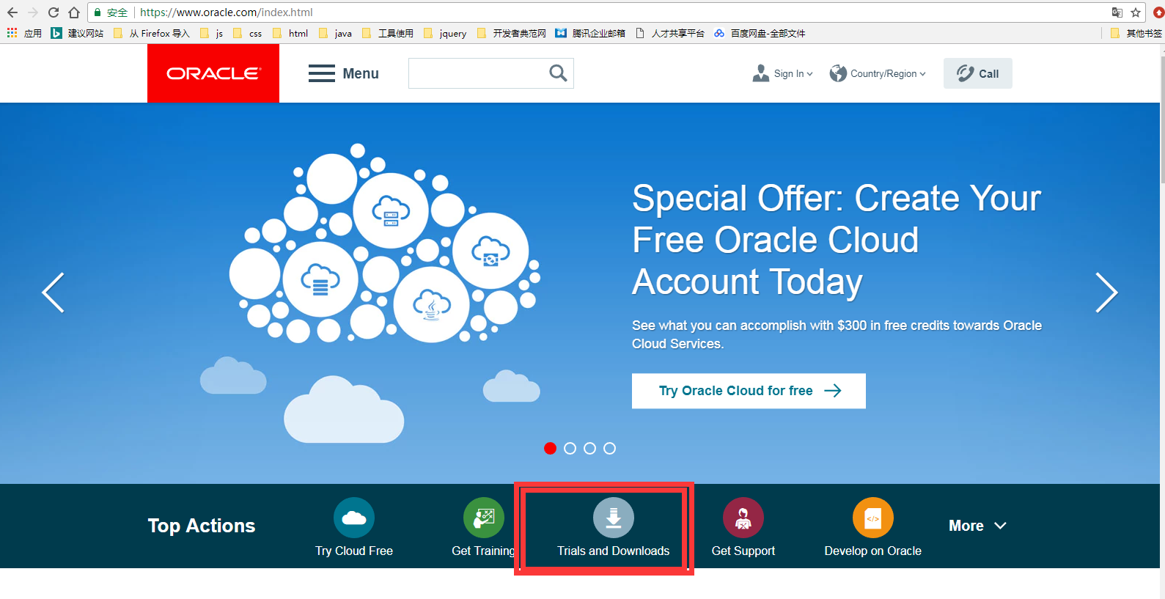Bookmark this page with the star icon
Viewport: 1165px width, 599px height.
tap(1136, 12)
